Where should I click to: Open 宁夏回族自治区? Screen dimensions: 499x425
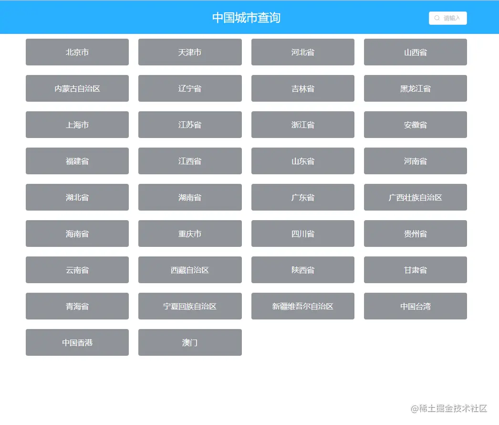pos(190,307)
